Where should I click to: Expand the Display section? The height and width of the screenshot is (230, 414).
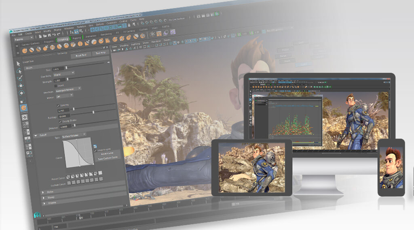point(44,203)
